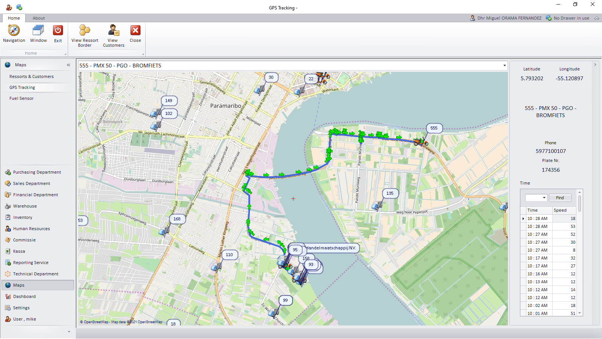
Task: Click the Navigation compass icon
Action: 14,31
